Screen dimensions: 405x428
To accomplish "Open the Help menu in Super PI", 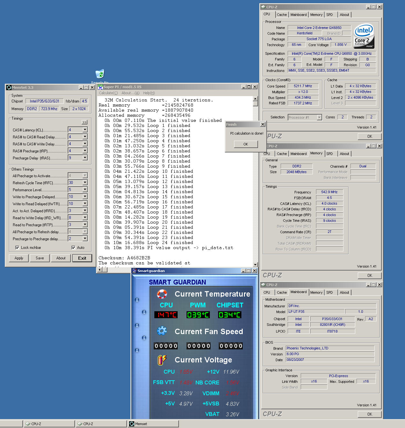I will click(x=149, y=93).
